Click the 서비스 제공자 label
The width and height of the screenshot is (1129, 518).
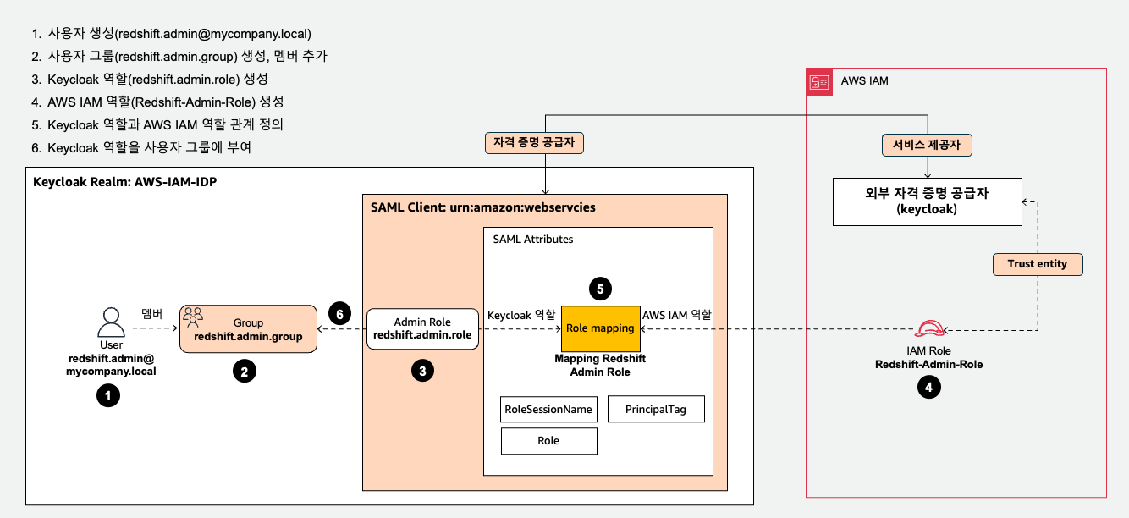point(927,145)
